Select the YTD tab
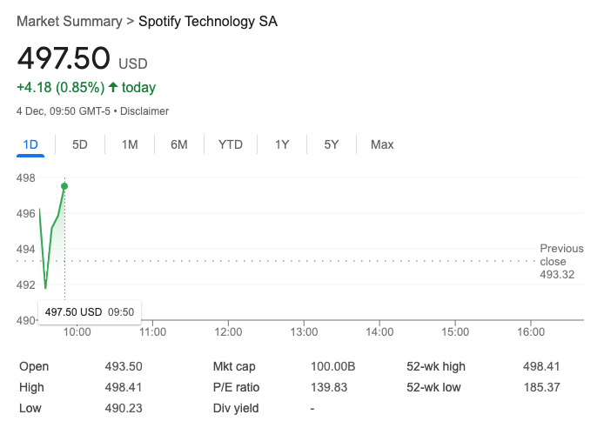 (231, 144)
